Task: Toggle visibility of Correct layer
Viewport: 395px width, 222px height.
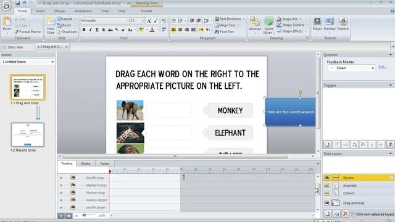Action: click(326, 193)
